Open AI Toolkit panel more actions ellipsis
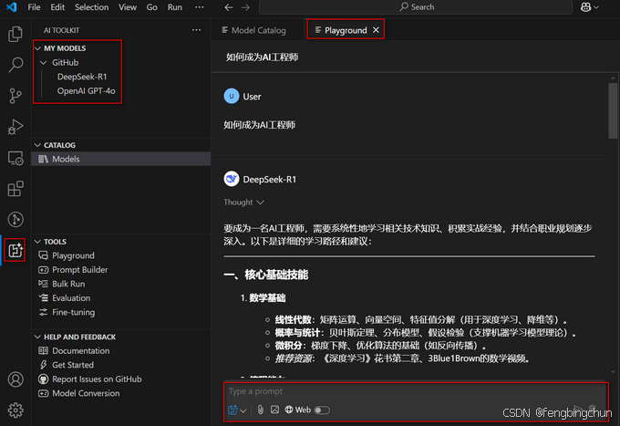620x426 pixels. coord(197,30)
